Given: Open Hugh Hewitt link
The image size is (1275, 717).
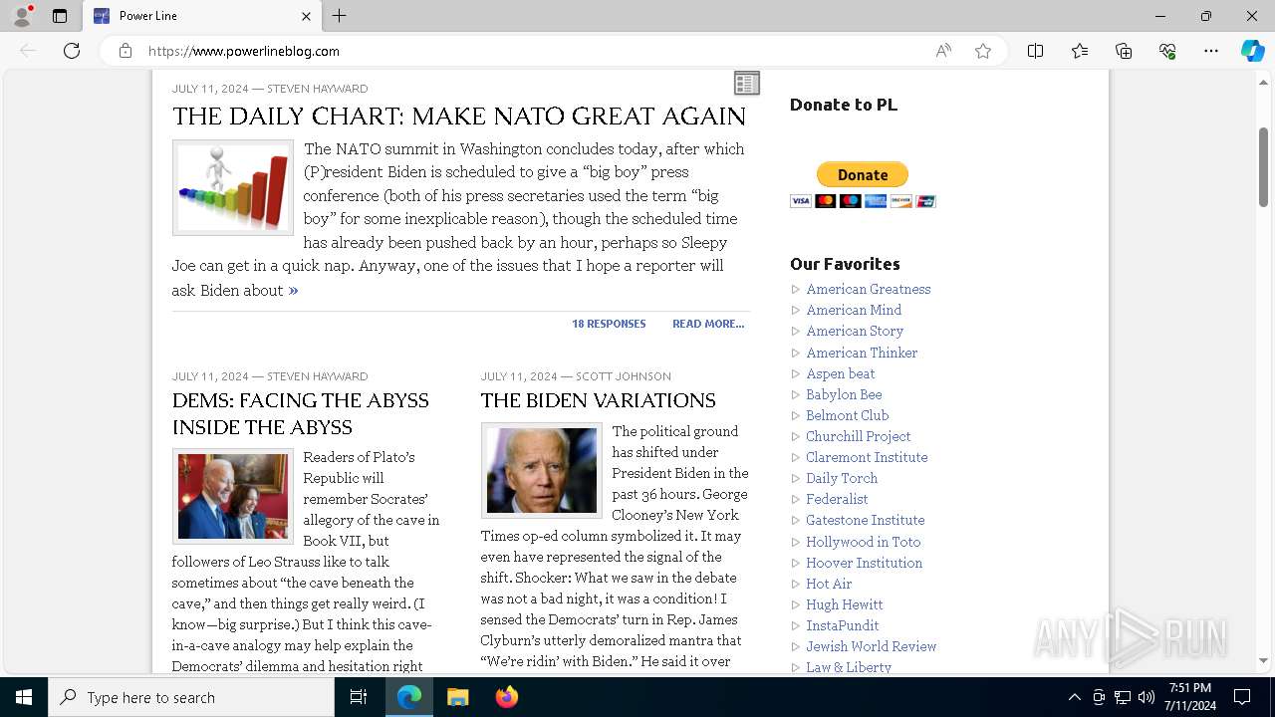Looking at the screenshot, I should [x=845, y=604].
